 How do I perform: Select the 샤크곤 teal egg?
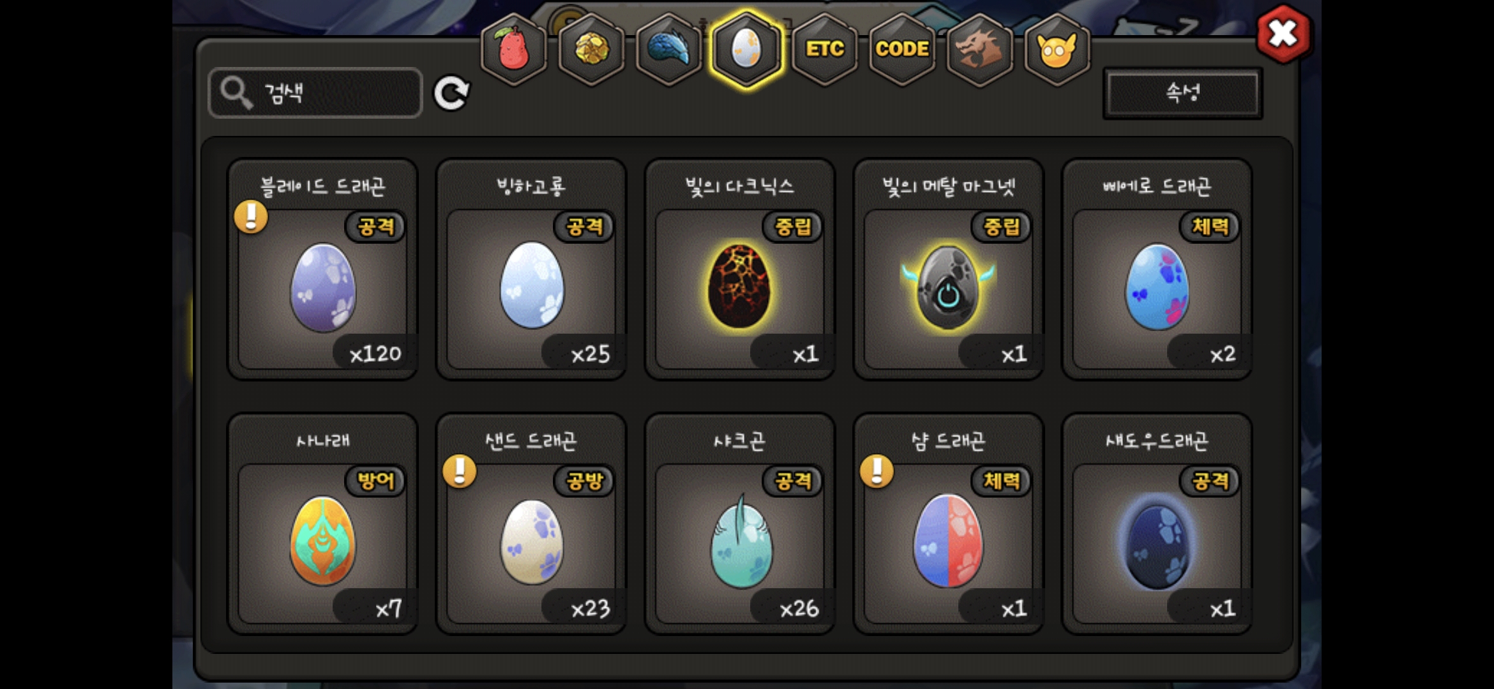coord(740,524)
